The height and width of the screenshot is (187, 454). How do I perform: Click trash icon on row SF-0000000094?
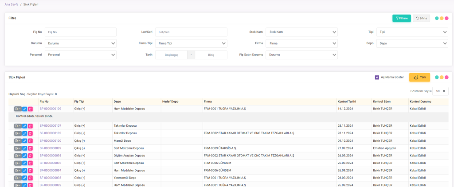tap(30, 171)
